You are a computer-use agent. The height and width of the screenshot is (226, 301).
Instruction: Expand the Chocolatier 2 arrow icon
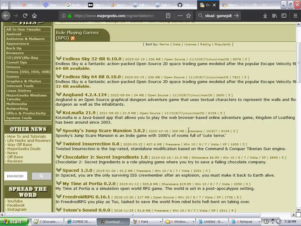59,157
